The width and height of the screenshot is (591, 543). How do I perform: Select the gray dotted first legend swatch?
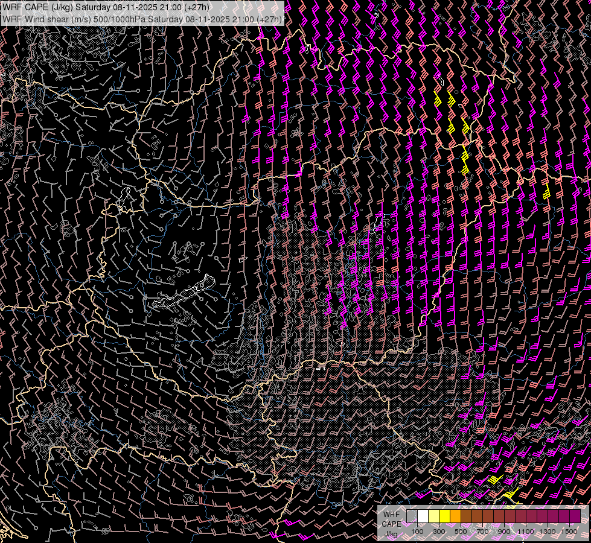(412, 516)
